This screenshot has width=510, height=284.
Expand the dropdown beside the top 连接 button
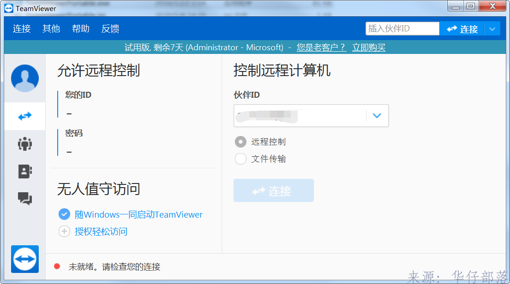point(492,29)
